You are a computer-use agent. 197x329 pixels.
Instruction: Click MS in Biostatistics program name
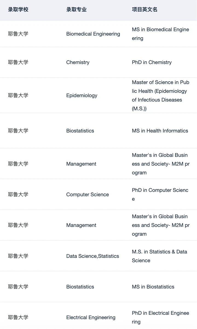pyautogui.click(x=153, y=287)
